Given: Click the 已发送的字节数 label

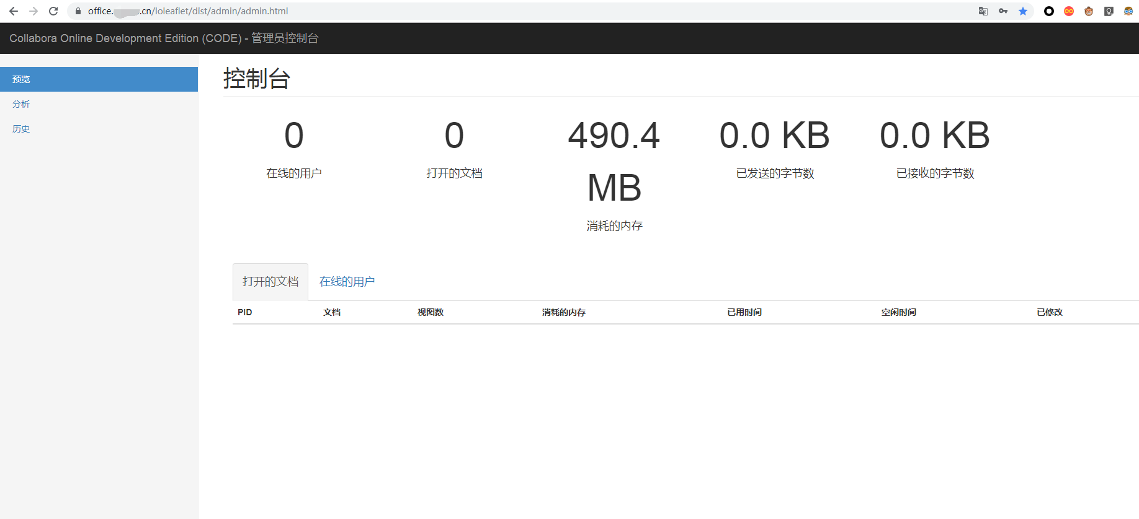Looking at the screenshot, I should [775, 173].
